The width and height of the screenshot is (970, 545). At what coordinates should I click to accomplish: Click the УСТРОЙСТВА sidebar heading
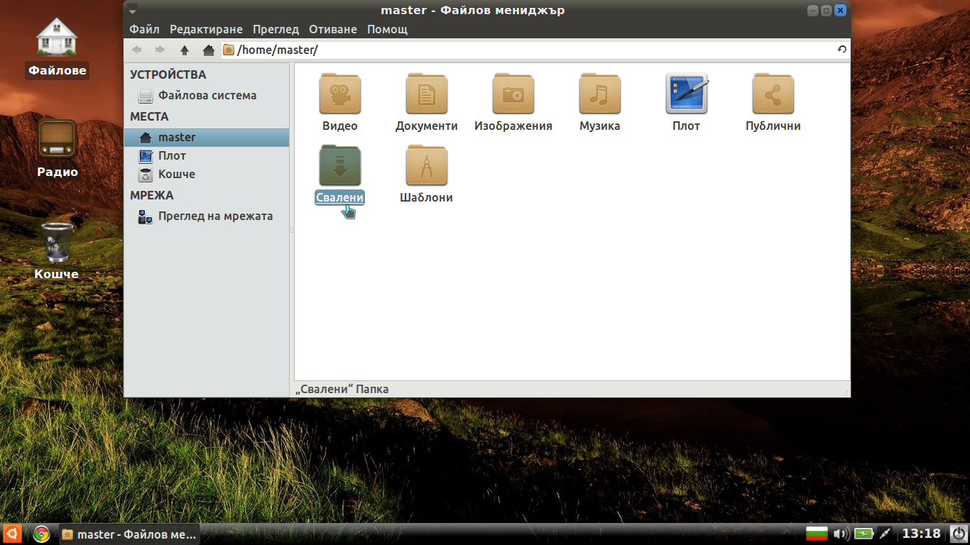(x=168, y=75)
